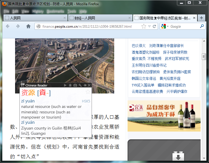
Task: Open the Edit menu
Action: (x=15, y=12)
